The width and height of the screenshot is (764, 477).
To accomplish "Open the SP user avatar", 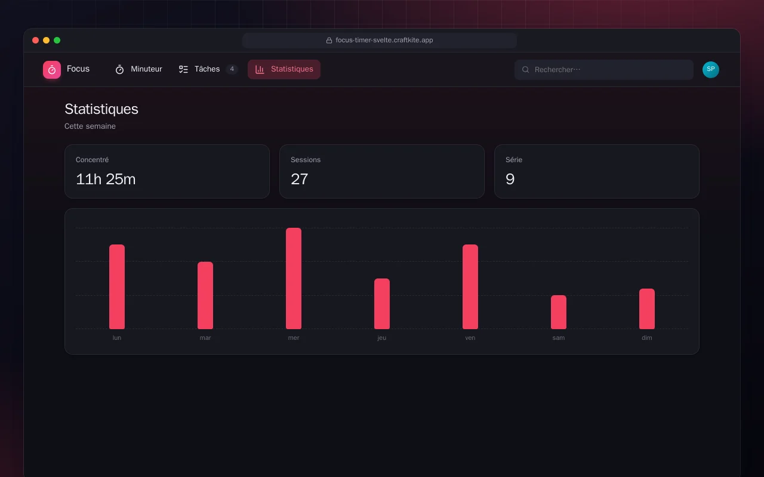I will click(x=711, y=70).
